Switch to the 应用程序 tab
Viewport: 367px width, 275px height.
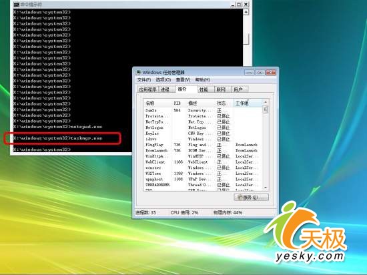(x=147, y=89)
